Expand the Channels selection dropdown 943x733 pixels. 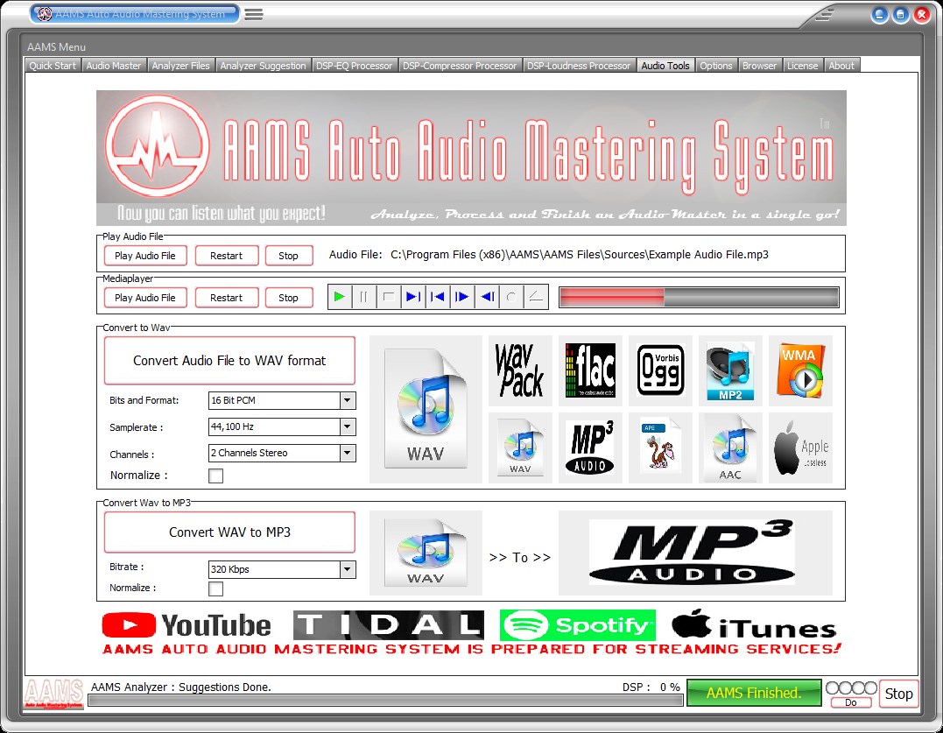pos(347,453)
